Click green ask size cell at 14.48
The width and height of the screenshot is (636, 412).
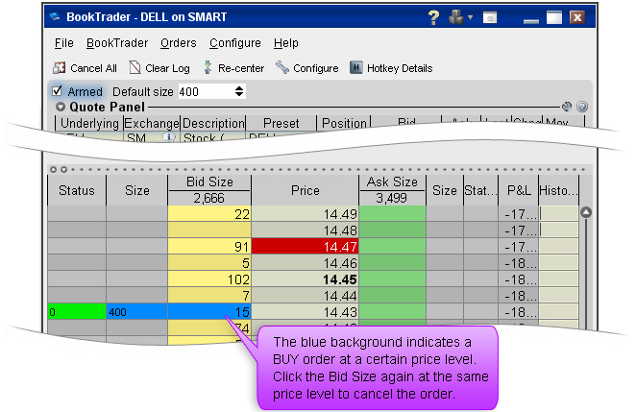pos(393,230)
